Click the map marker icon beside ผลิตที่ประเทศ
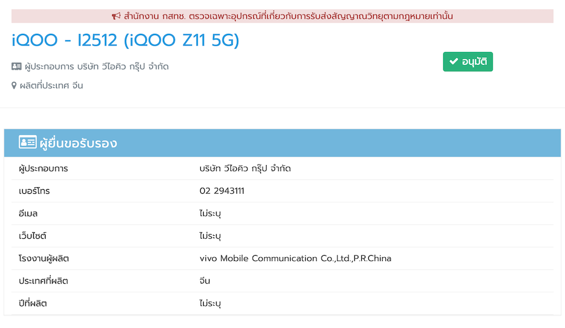Screen dimensions: 565x328 (x=15, y=86)
